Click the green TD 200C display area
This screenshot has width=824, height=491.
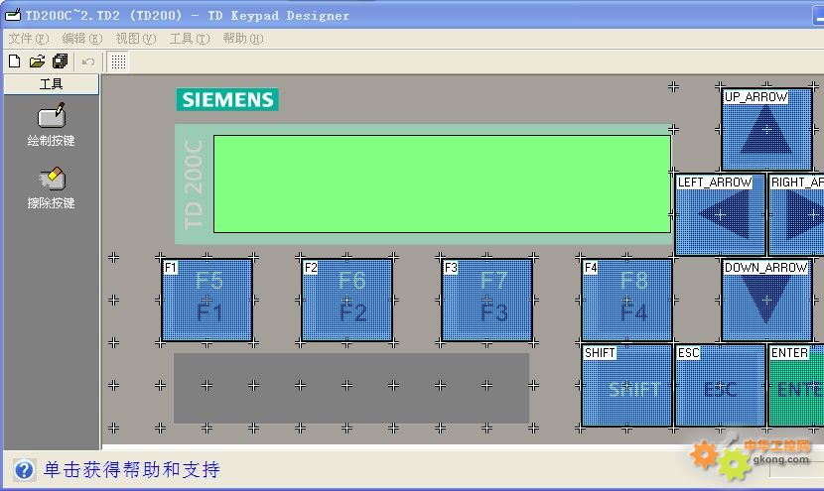[x=442, y=184]
